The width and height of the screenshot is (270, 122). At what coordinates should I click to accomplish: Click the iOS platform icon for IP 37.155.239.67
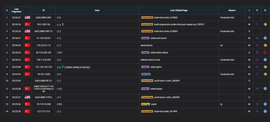(257, 38)
